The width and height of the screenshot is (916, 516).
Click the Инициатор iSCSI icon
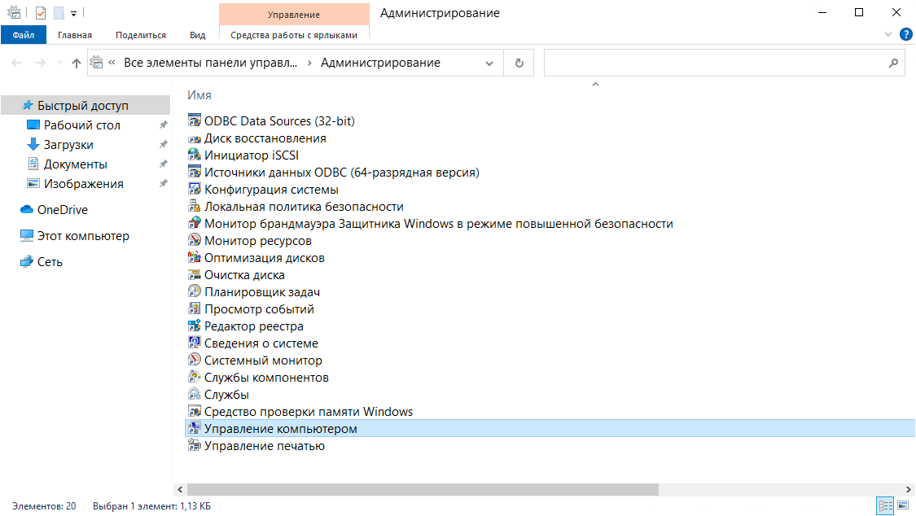click(x=194, y=155)
